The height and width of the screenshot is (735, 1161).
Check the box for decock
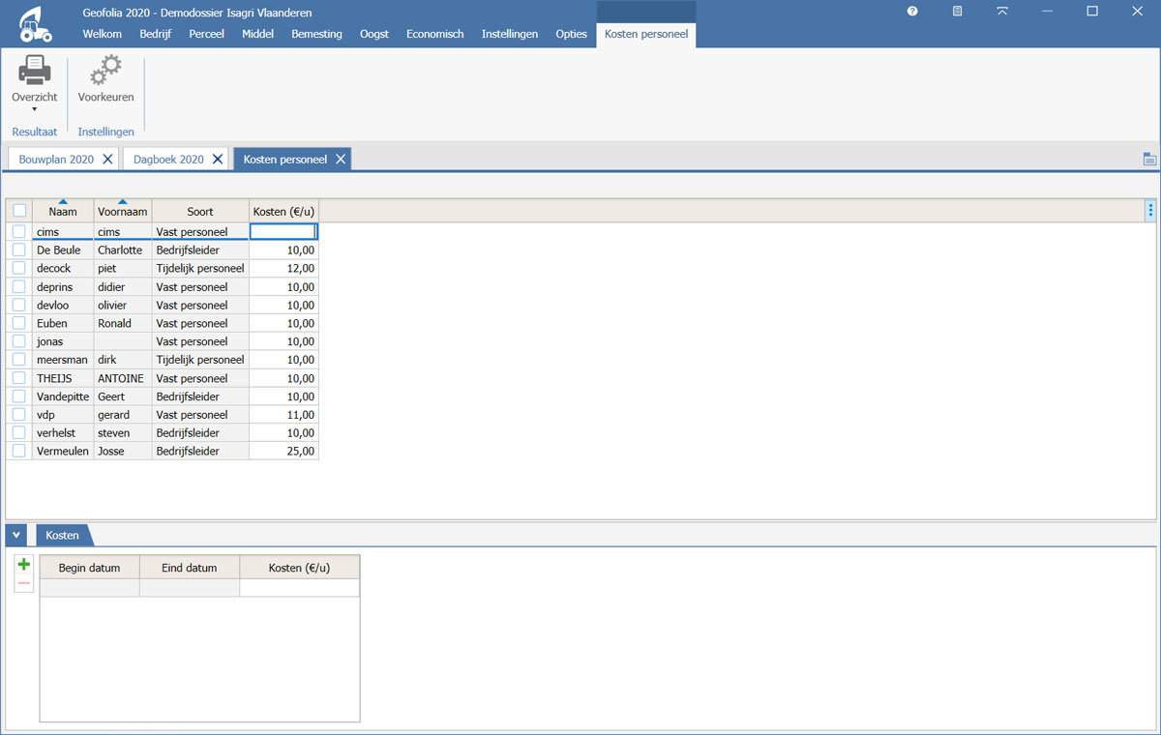(x=19, y=268)
